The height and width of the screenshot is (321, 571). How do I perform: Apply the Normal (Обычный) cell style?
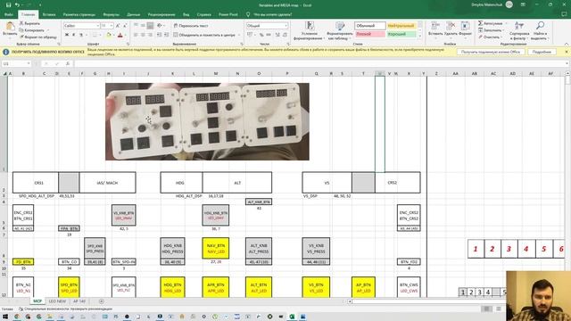tap(369, 26)
